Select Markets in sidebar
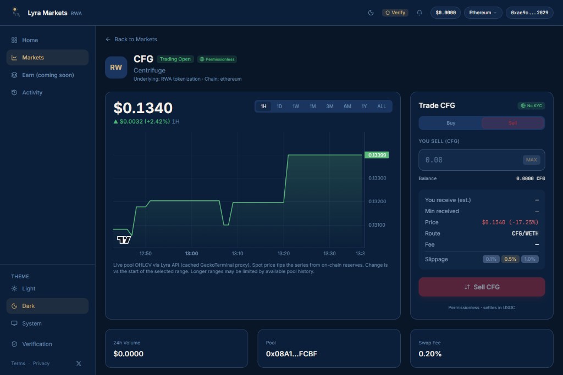This screenshot has width=563, height=375. (x=47, y=57)
